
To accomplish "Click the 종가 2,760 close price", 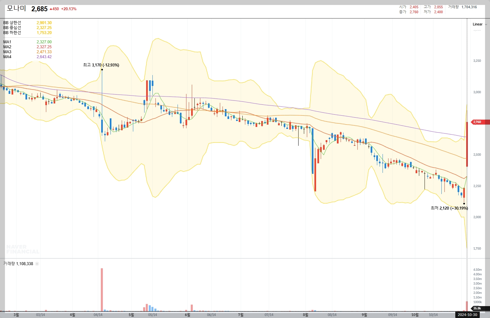I will 409,12.
